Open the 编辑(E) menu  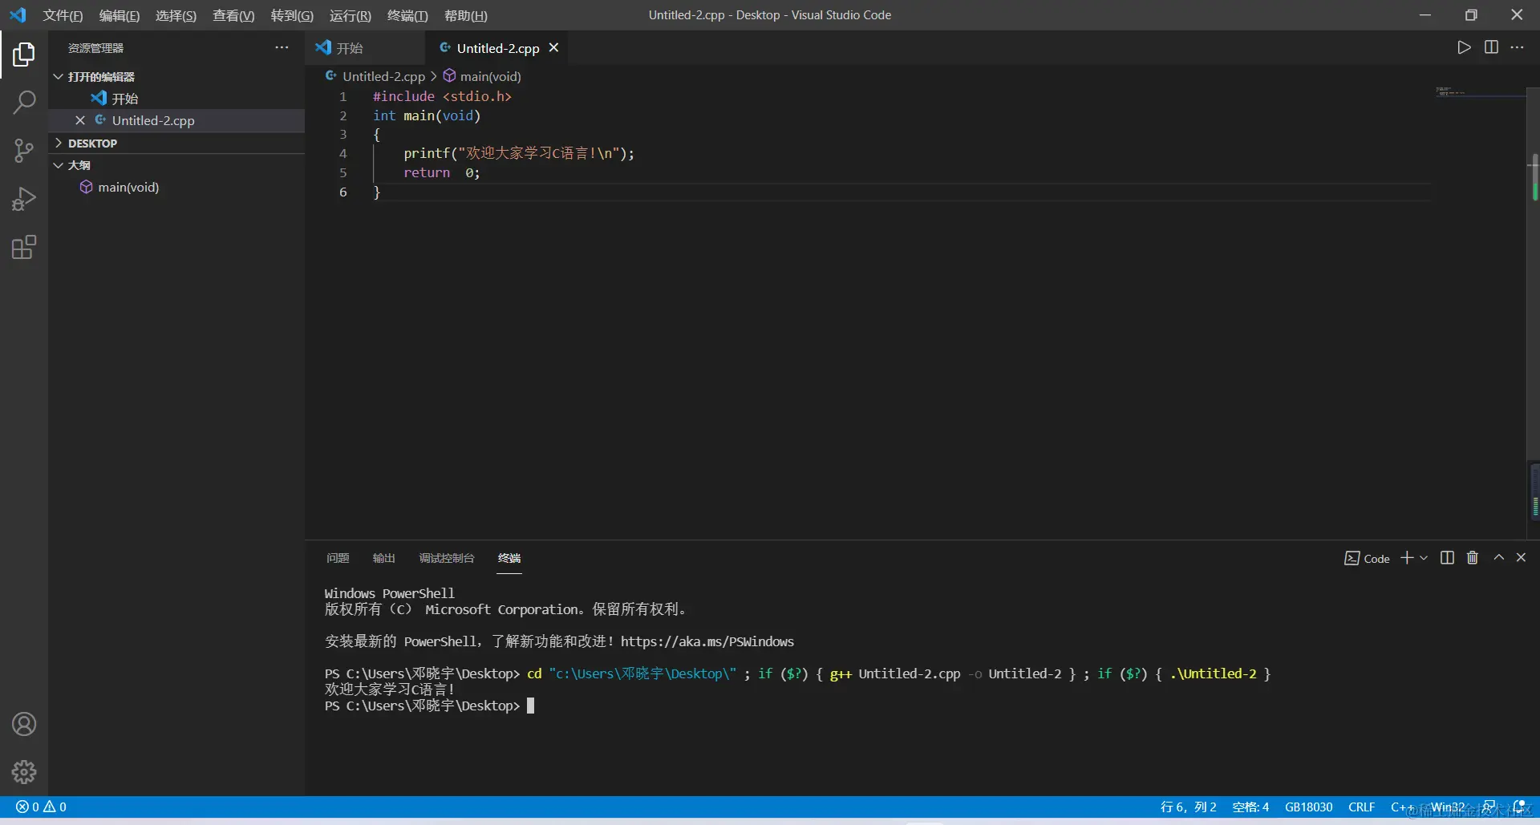point(120,16)
